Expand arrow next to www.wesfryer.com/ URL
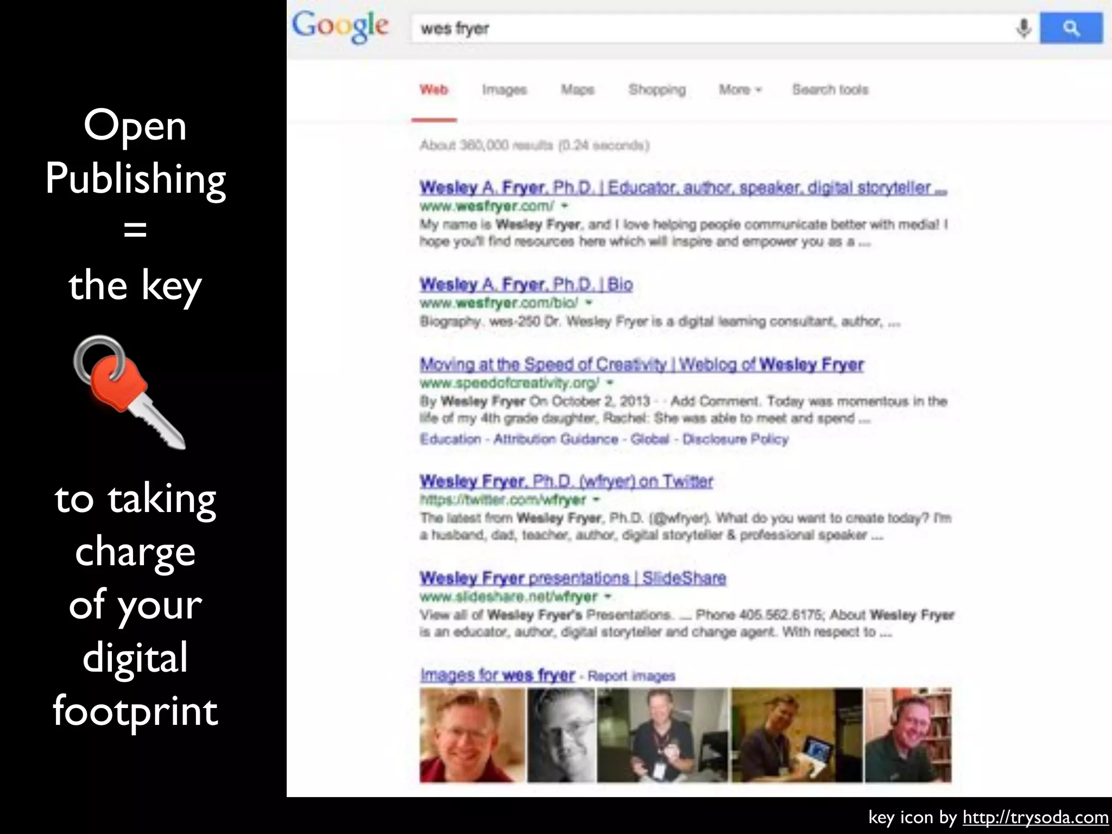Image resolution: width=1112 pixels, height=834 pixels. pyautogui.click(x=565, y=206)
